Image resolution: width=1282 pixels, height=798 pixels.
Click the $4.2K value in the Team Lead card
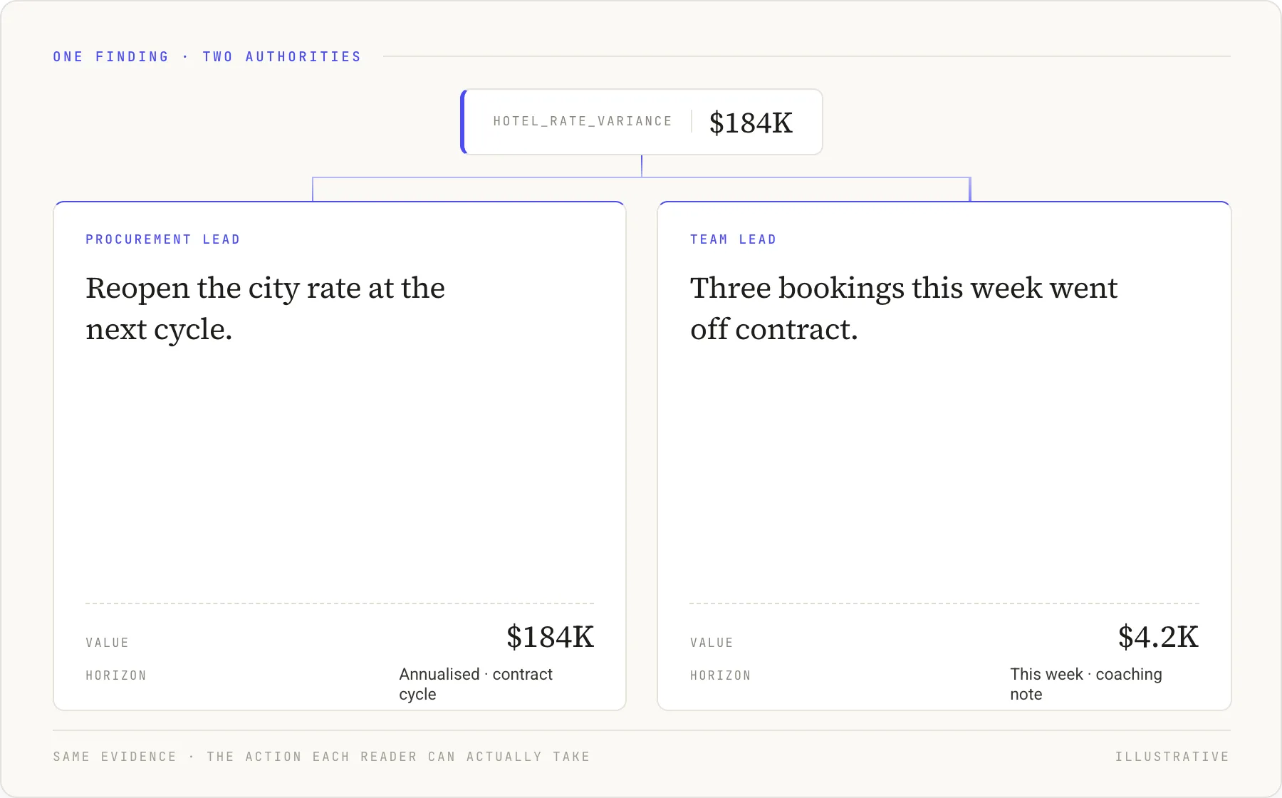click(1158, 637)
